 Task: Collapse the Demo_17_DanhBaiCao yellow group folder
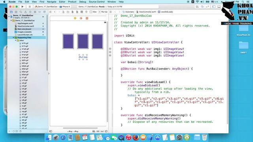pyautogui.click(x=11, y=21)
